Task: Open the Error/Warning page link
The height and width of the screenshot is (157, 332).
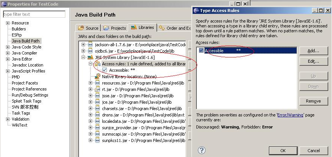Action: (290, 115)
